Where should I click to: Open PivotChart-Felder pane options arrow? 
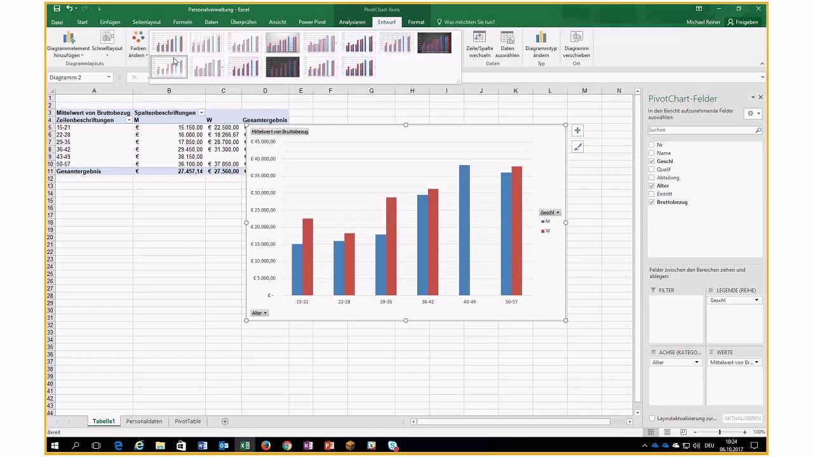pyautogui.click(x=753, y=98)
